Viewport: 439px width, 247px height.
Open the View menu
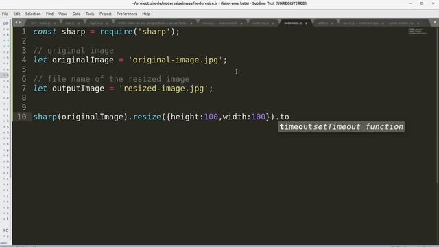pos(62,14)
